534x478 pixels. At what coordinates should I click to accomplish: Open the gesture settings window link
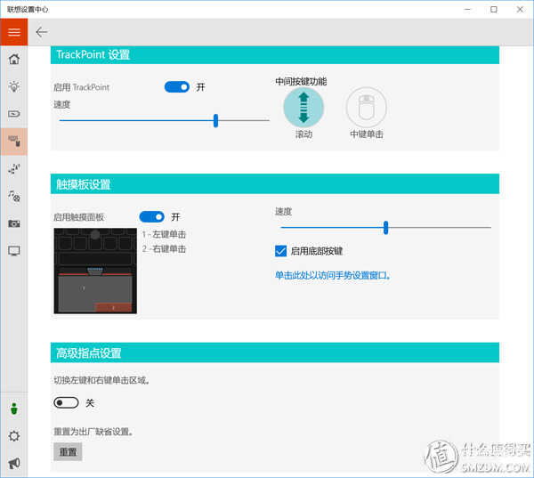(332, 275)
